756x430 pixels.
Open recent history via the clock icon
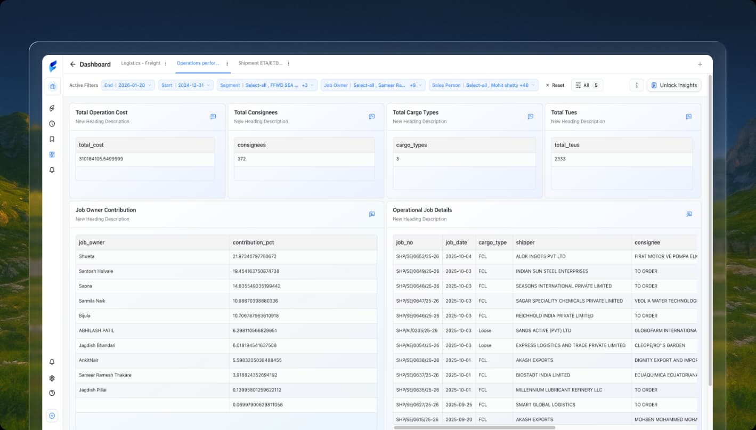tap(52, 123)
